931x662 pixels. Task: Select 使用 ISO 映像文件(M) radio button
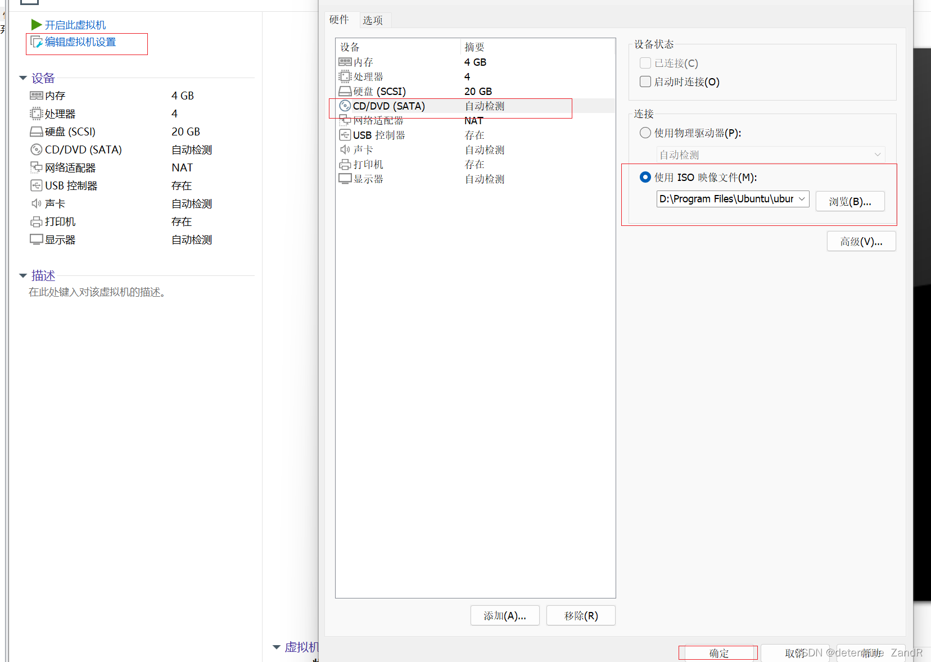(x=645, y=177)
